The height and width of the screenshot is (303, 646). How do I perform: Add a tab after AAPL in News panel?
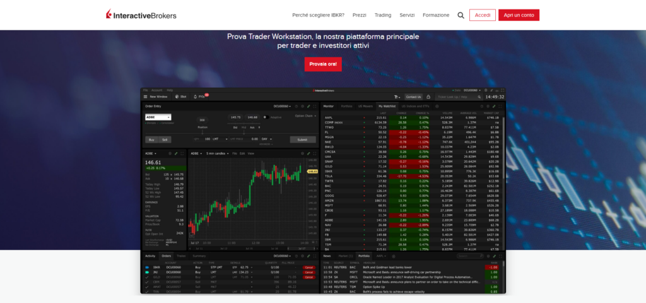394,256
